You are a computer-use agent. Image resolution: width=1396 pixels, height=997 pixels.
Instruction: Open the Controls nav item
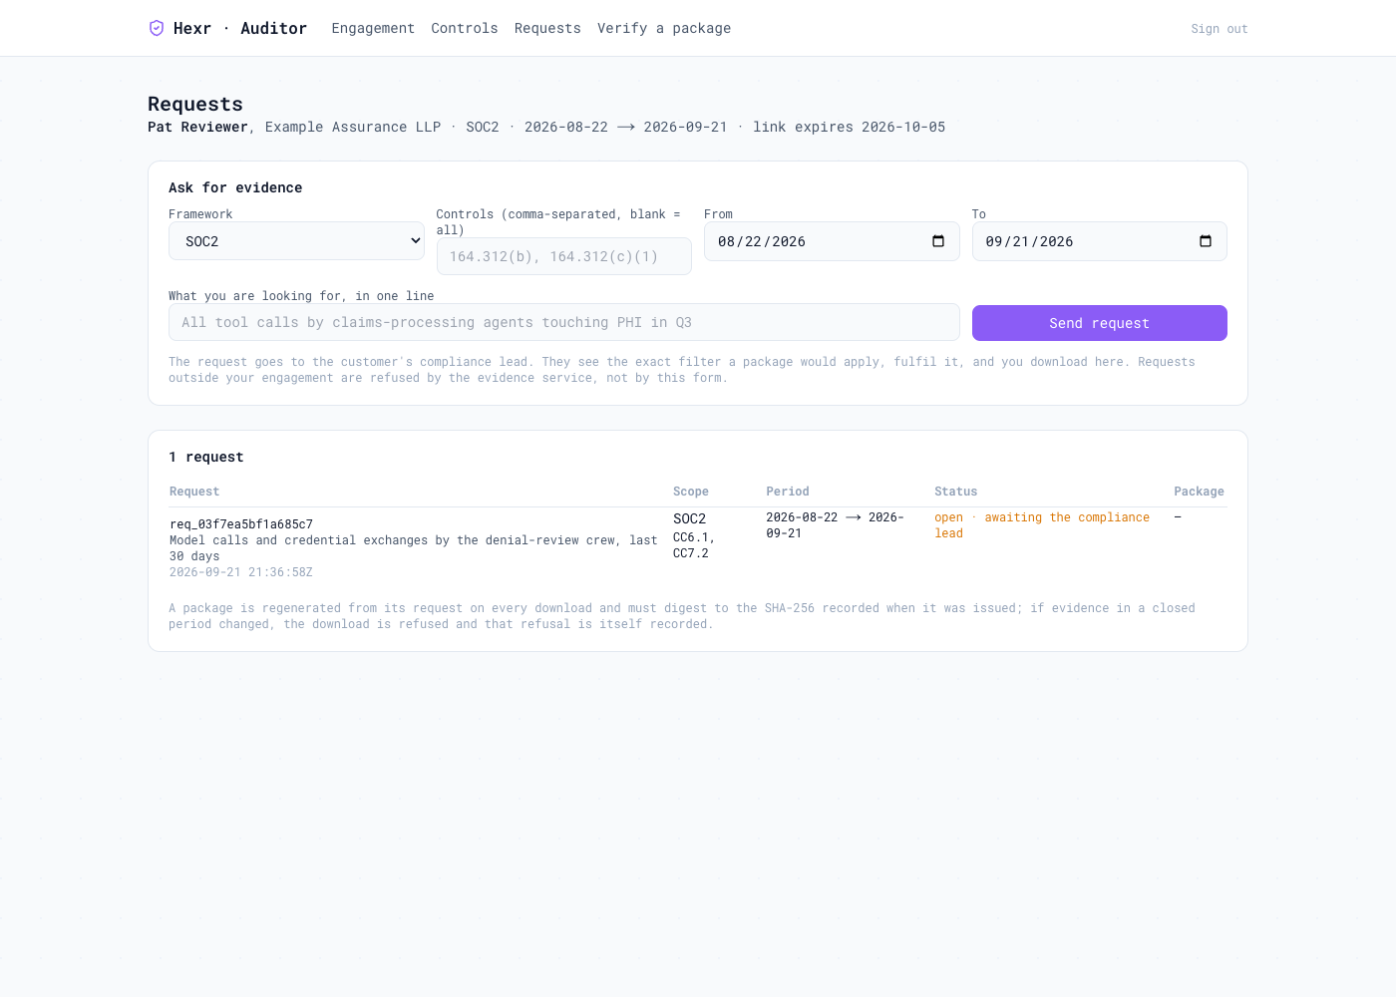[465, 28]
